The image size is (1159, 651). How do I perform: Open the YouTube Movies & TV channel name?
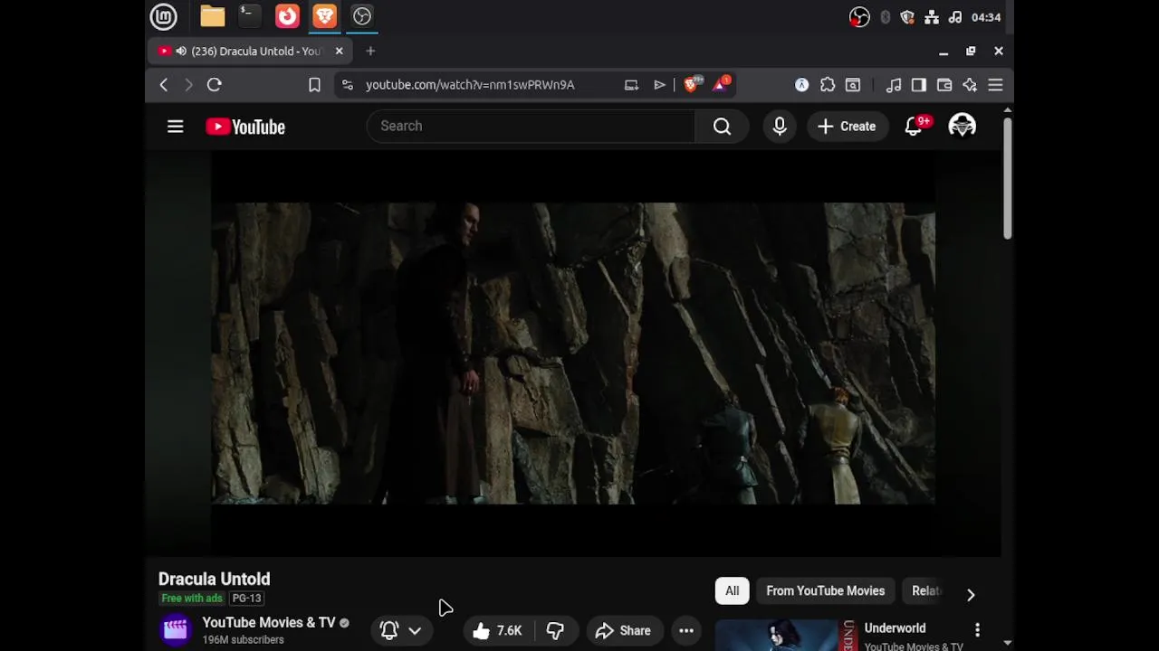tap(269, 623)
